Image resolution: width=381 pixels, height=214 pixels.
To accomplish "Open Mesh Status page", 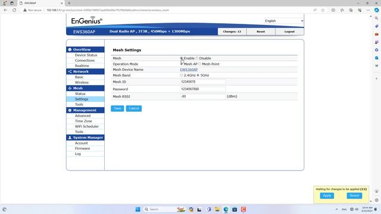I will (x=80, y=94).
